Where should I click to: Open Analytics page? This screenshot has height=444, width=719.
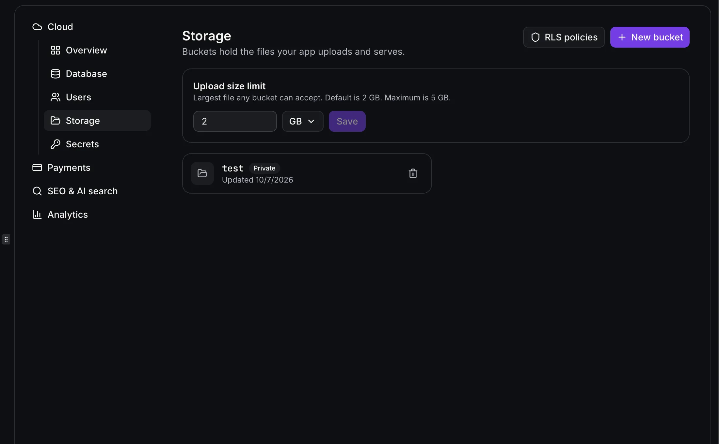pyautogui.click(x=60, y=215)
